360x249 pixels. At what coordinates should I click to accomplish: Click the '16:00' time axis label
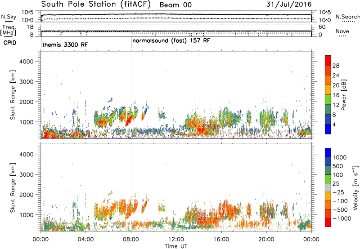(221, 240)
